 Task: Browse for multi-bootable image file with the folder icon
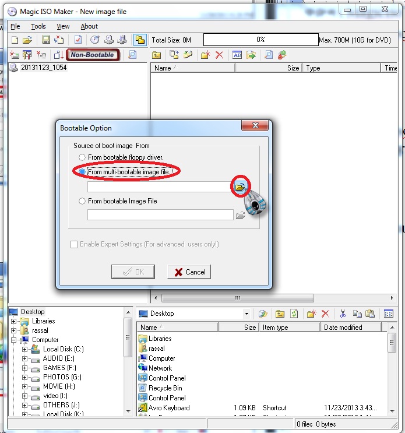[240, 186]
